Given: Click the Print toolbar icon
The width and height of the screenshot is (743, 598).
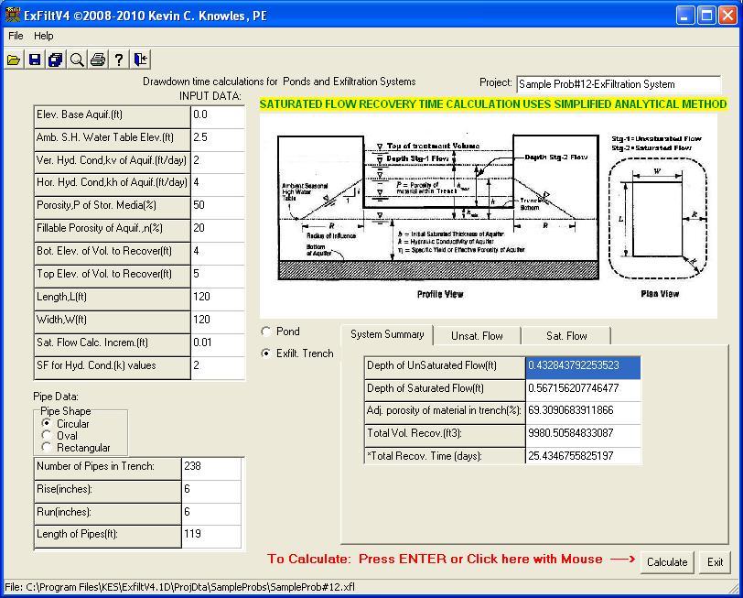Looking at the screenshot, I should [x=98, y=60].
